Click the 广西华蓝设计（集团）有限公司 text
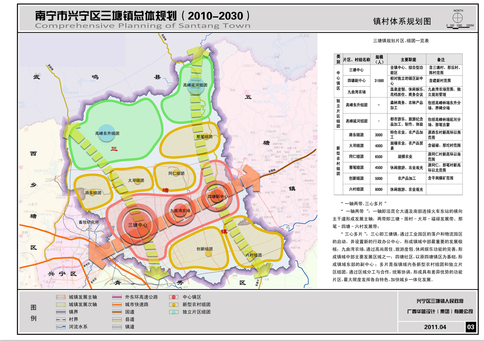Viewport: 484px width, 341px height. coord(440,312)
